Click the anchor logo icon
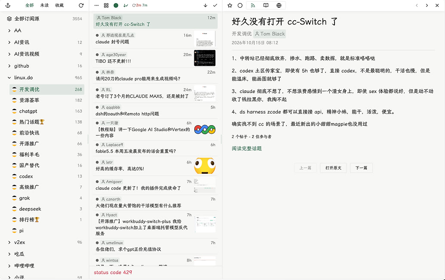Image resolution: width=445 pixels, height=280 pixels. pyautogui.click(x=8, y=6)
